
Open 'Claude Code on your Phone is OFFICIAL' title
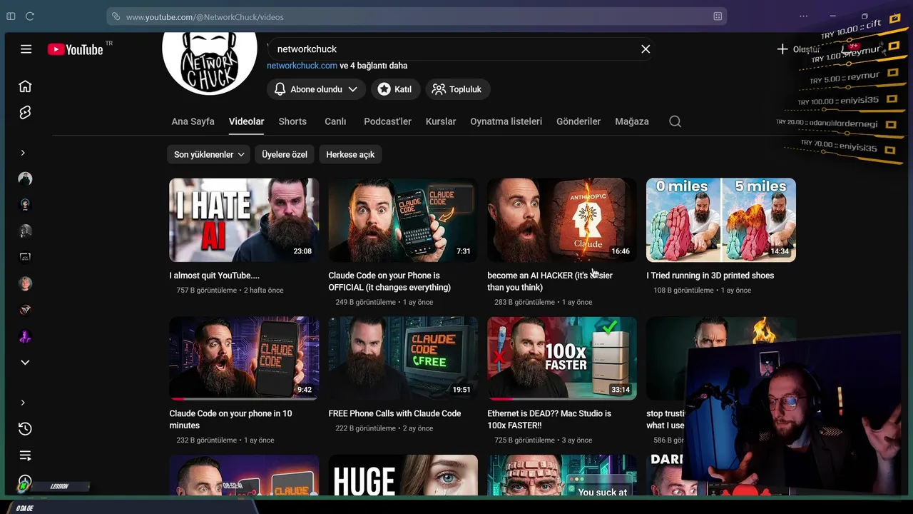point(389,281)
